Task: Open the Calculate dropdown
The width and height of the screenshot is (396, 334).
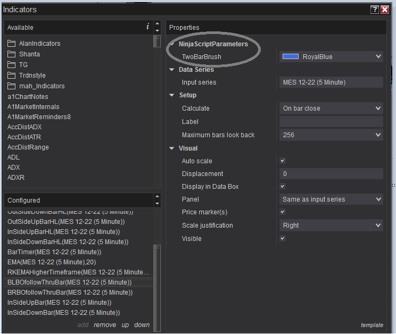Action: click(x=331, y=108)
